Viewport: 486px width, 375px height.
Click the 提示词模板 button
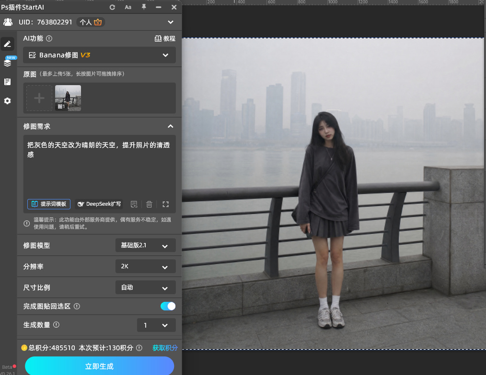(49, 204)
